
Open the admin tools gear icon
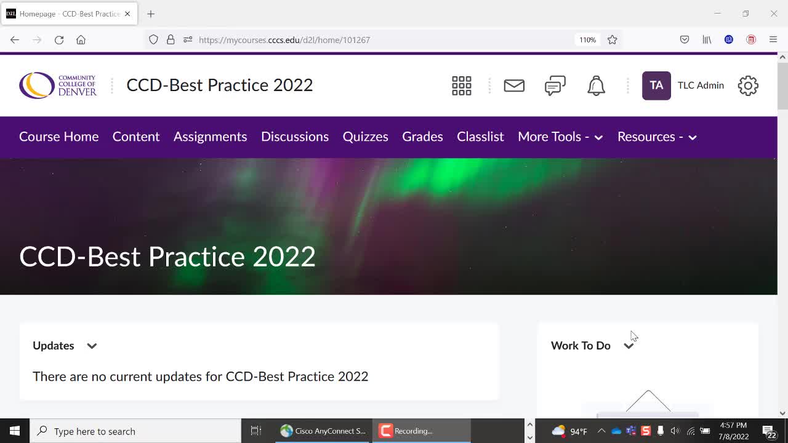748,86
